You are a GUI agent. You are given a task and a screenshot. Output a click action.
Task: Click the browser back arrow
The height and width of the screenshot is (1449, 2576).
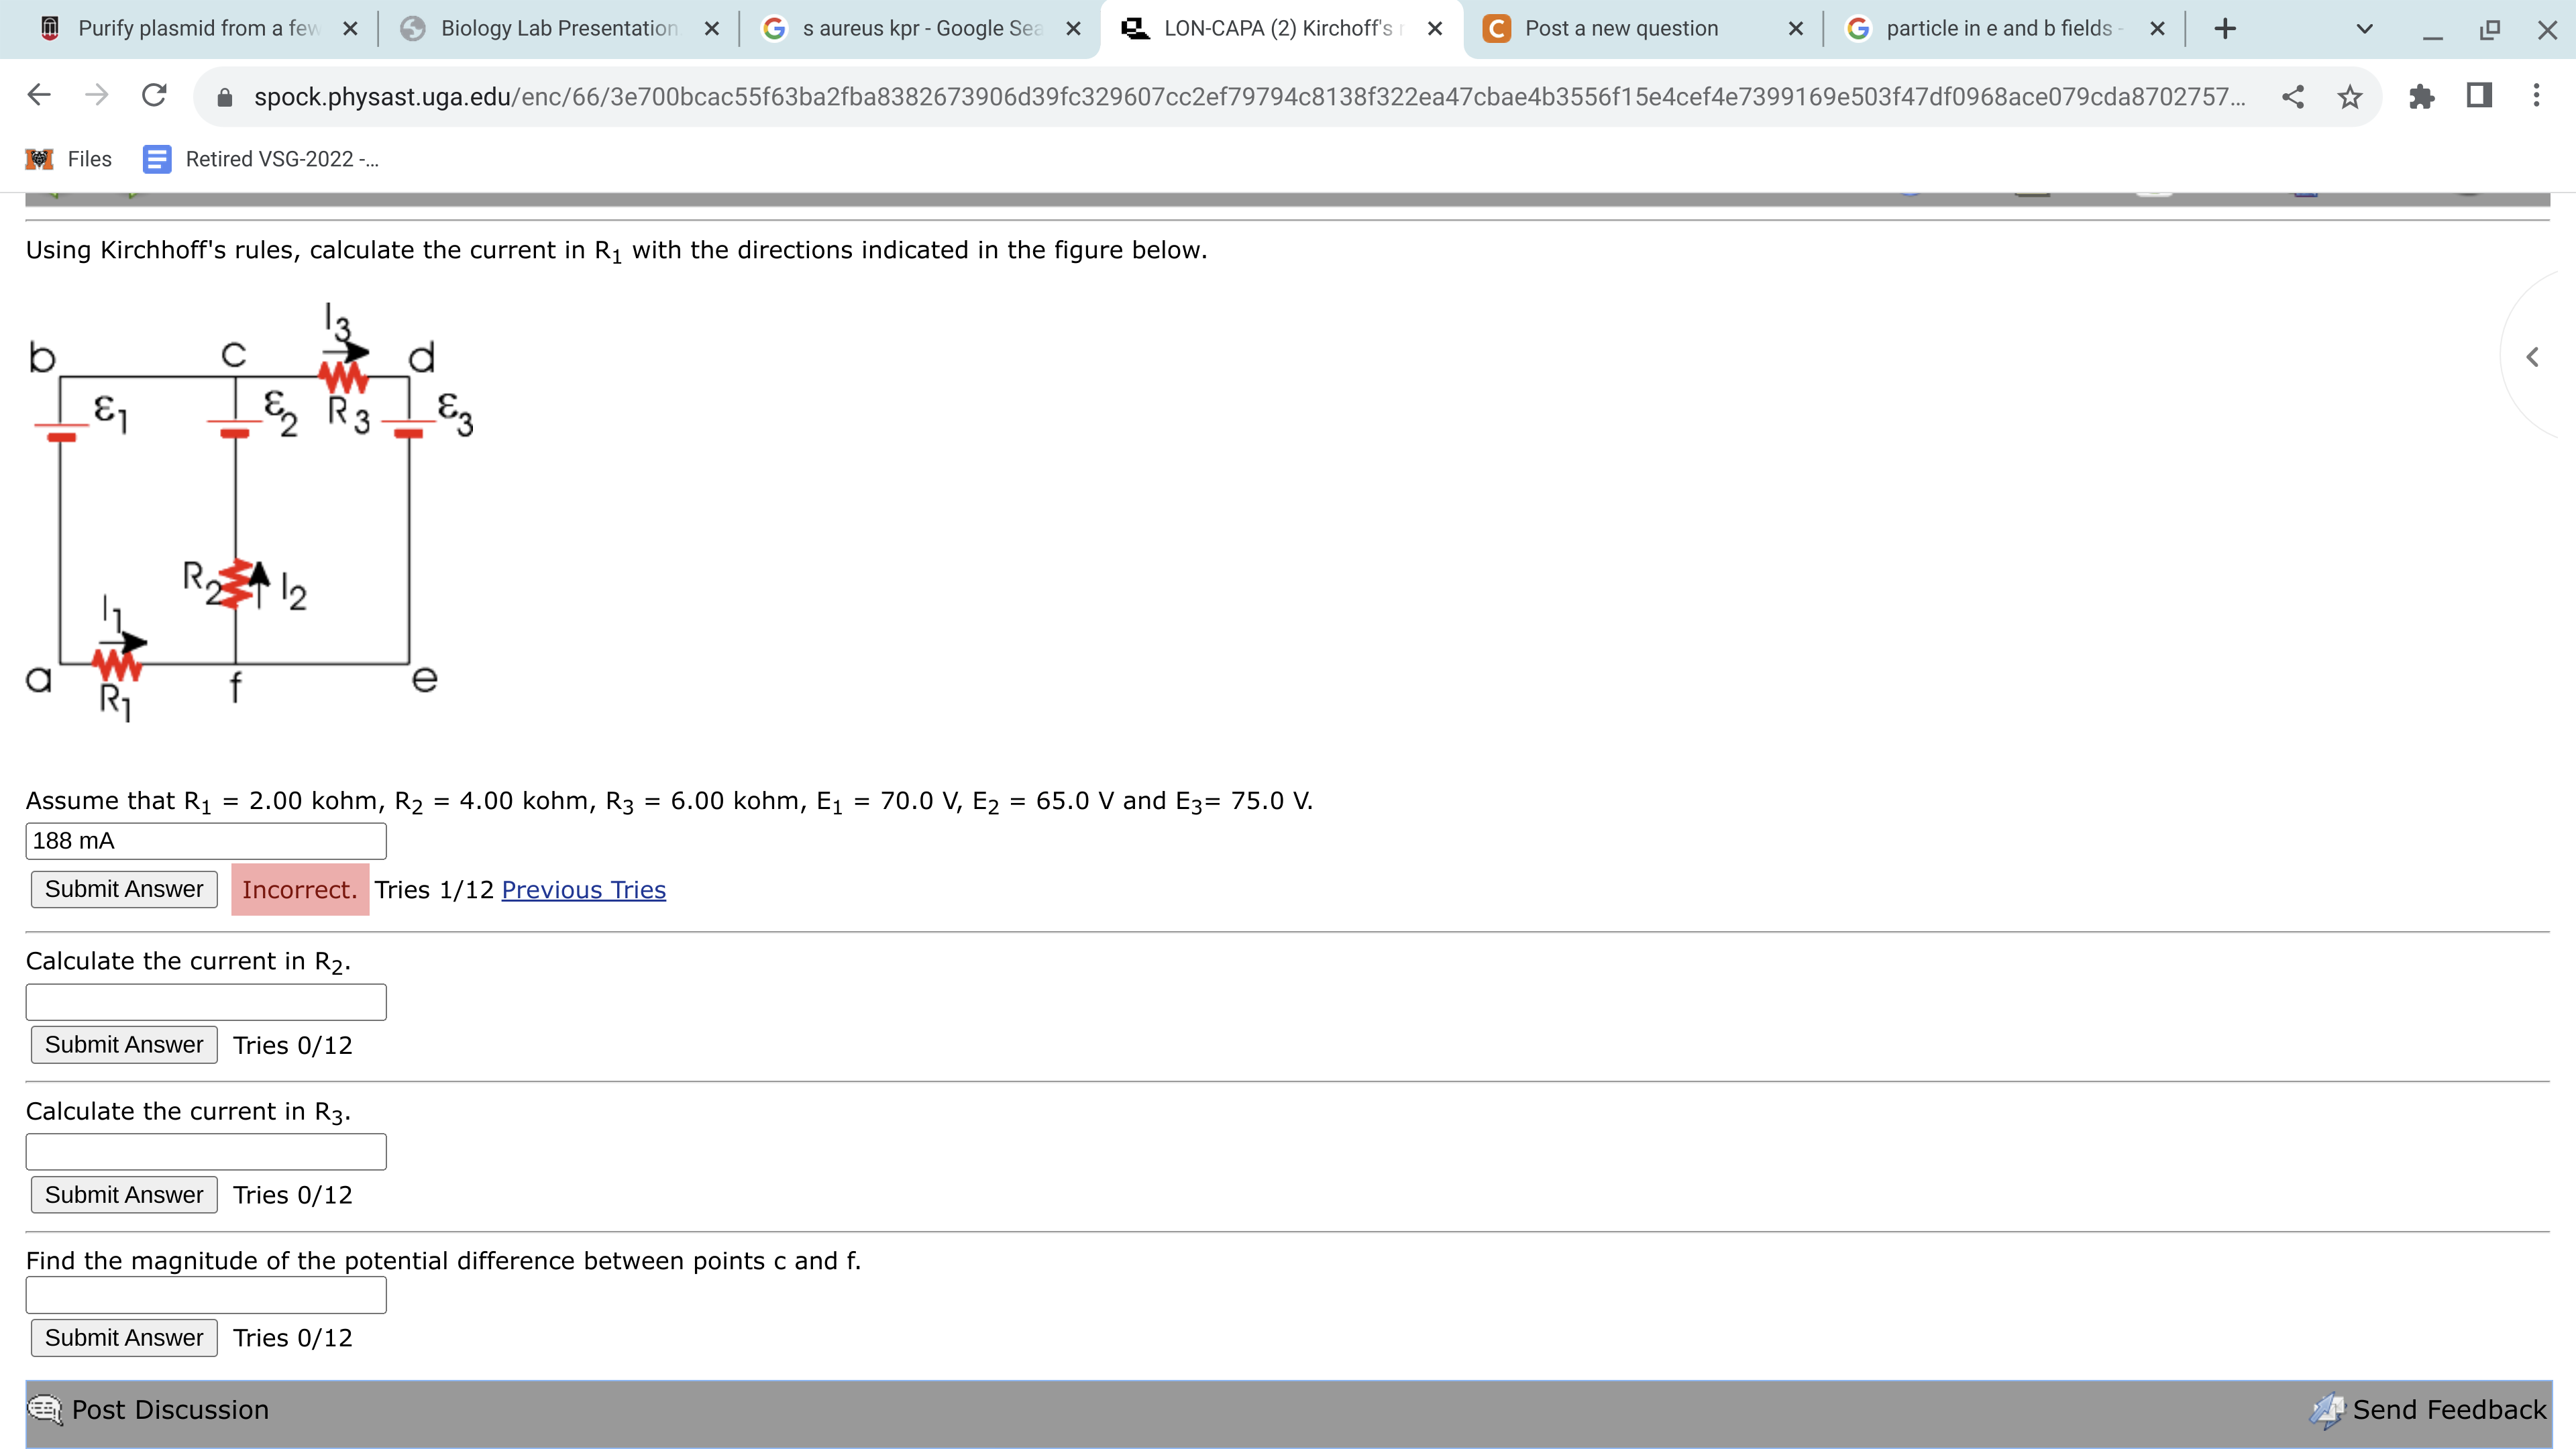39,96
